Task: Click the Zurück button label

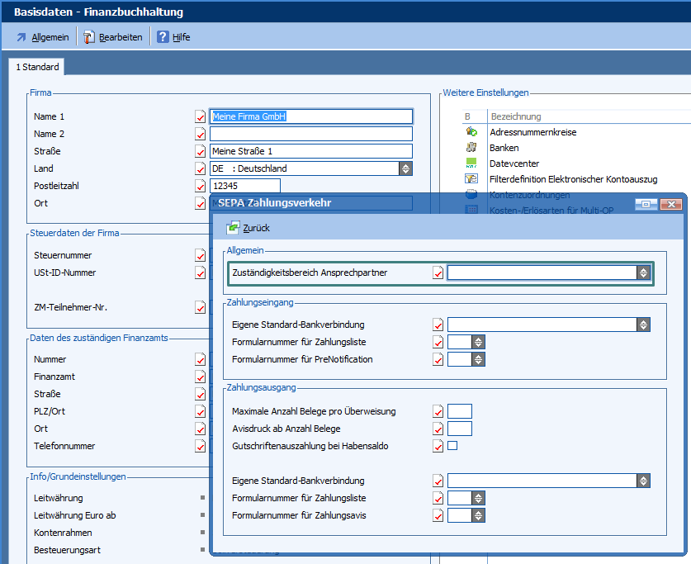Action: 256,228
